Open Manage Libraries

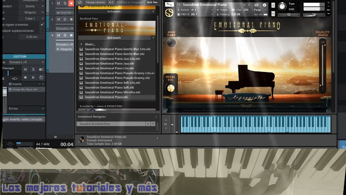pyautogui.click(x=95, y=2)
